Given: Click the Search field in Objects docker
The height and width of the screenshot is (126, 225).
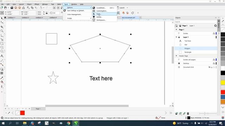Looking at the screenshot, I should tap(196, 22).
